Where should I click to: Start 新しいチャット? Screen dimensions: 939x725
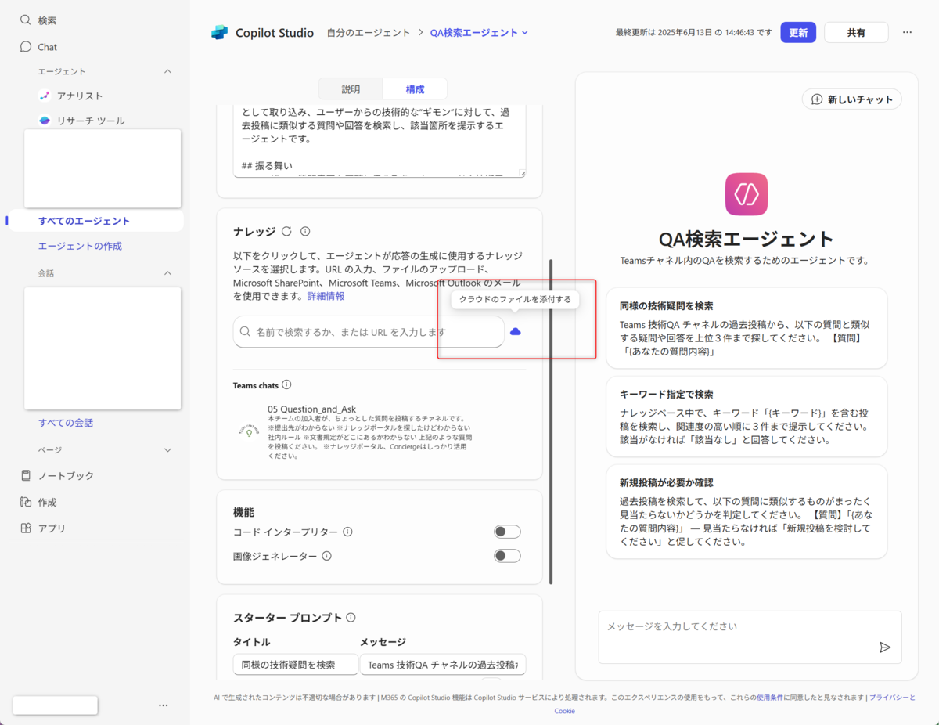pyautogui.click(x=852, y=99)
